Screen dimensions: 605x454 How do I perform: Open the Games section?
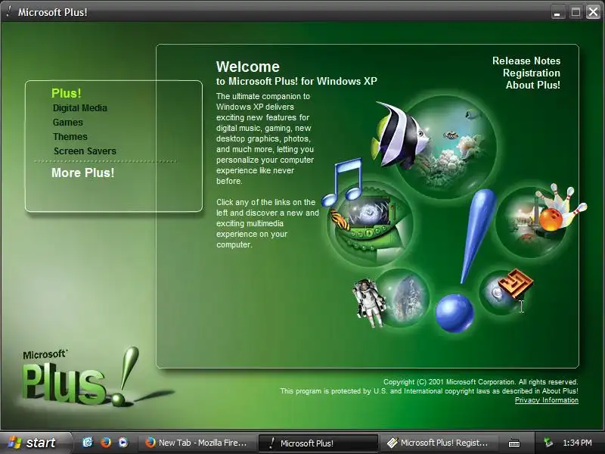[68, 123]
